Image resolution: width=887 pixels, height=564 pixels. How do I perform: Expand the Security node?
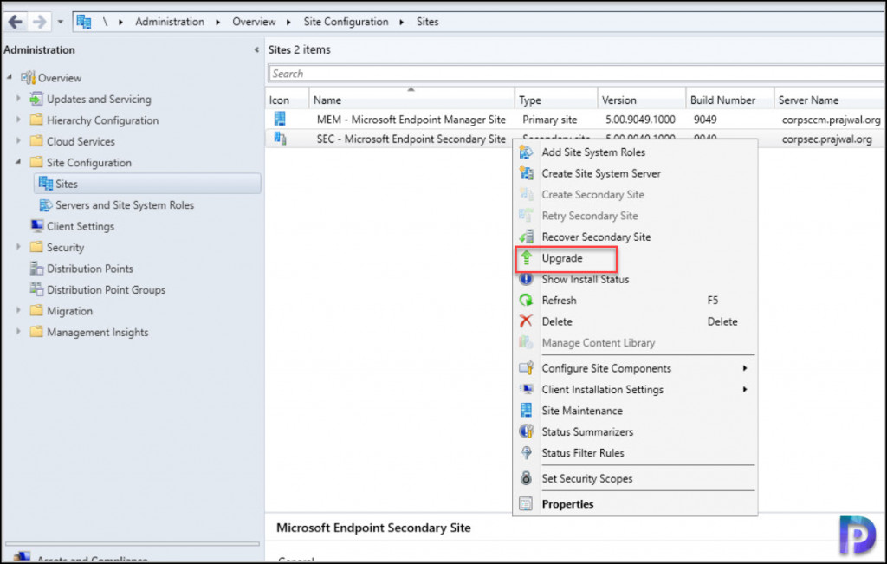pyautogui.click(x=18, y=247)
